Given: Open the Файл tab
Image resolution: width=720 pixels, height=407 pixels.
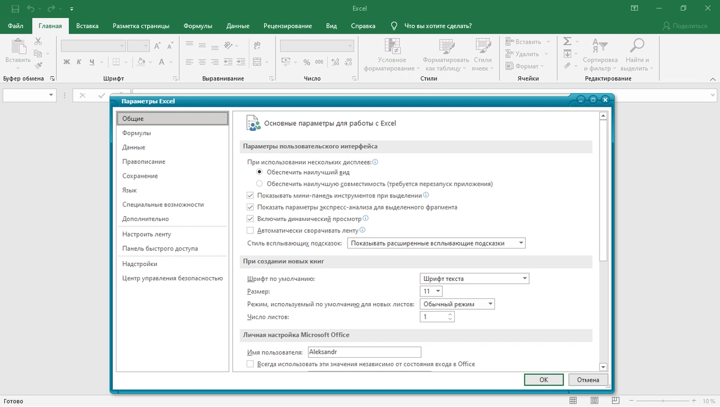Looking at the screenshot, I should [x=16, y=26].
